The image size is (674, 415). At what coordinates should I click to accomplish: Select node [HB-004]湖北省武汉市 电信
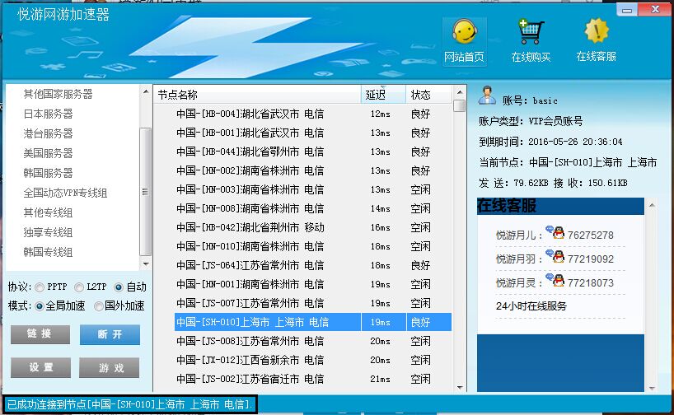[x=250, y=114]
